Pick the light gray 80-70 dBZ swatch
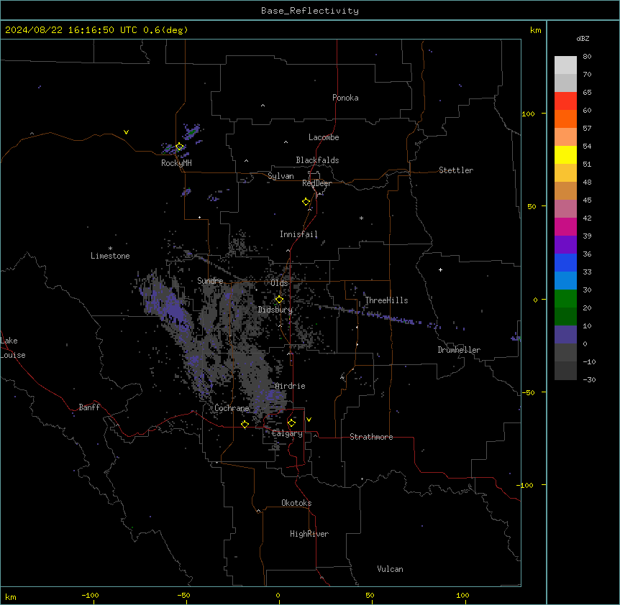The image size is (620, 605). click(565, 65)
